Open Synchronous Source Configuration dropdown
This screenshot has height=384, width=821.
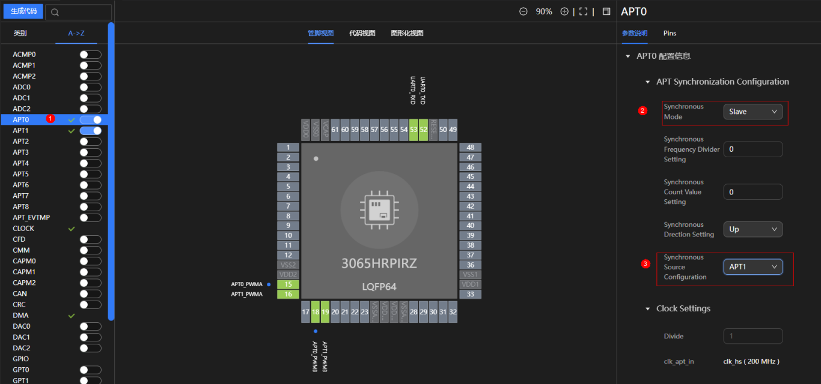click(752, 267)
